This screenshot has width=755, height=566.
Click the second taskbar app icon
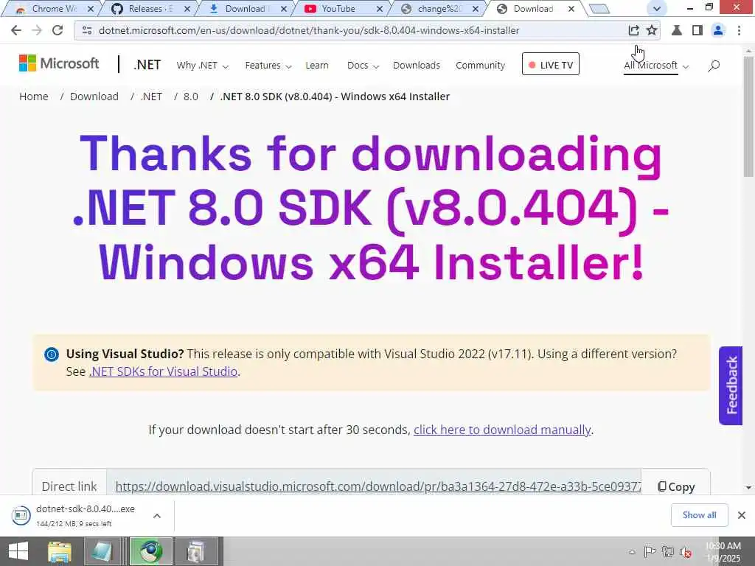pyautogui.click(x=102, y=551)
